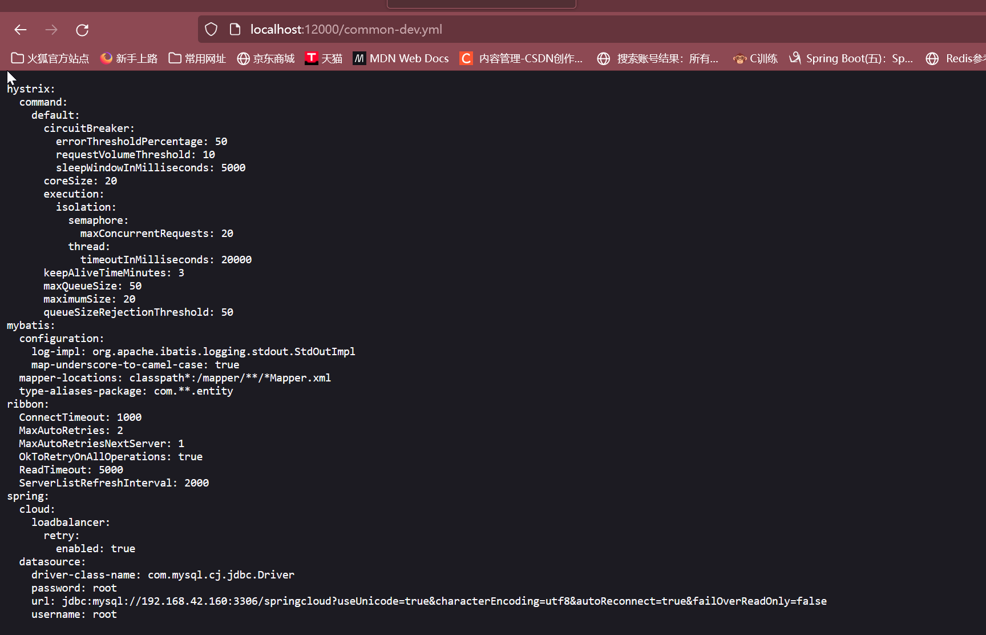986x635 pixels.
Task: Click the 'timeoutInMilliseconds: 20000' line
Action: (x=166, y=260)
